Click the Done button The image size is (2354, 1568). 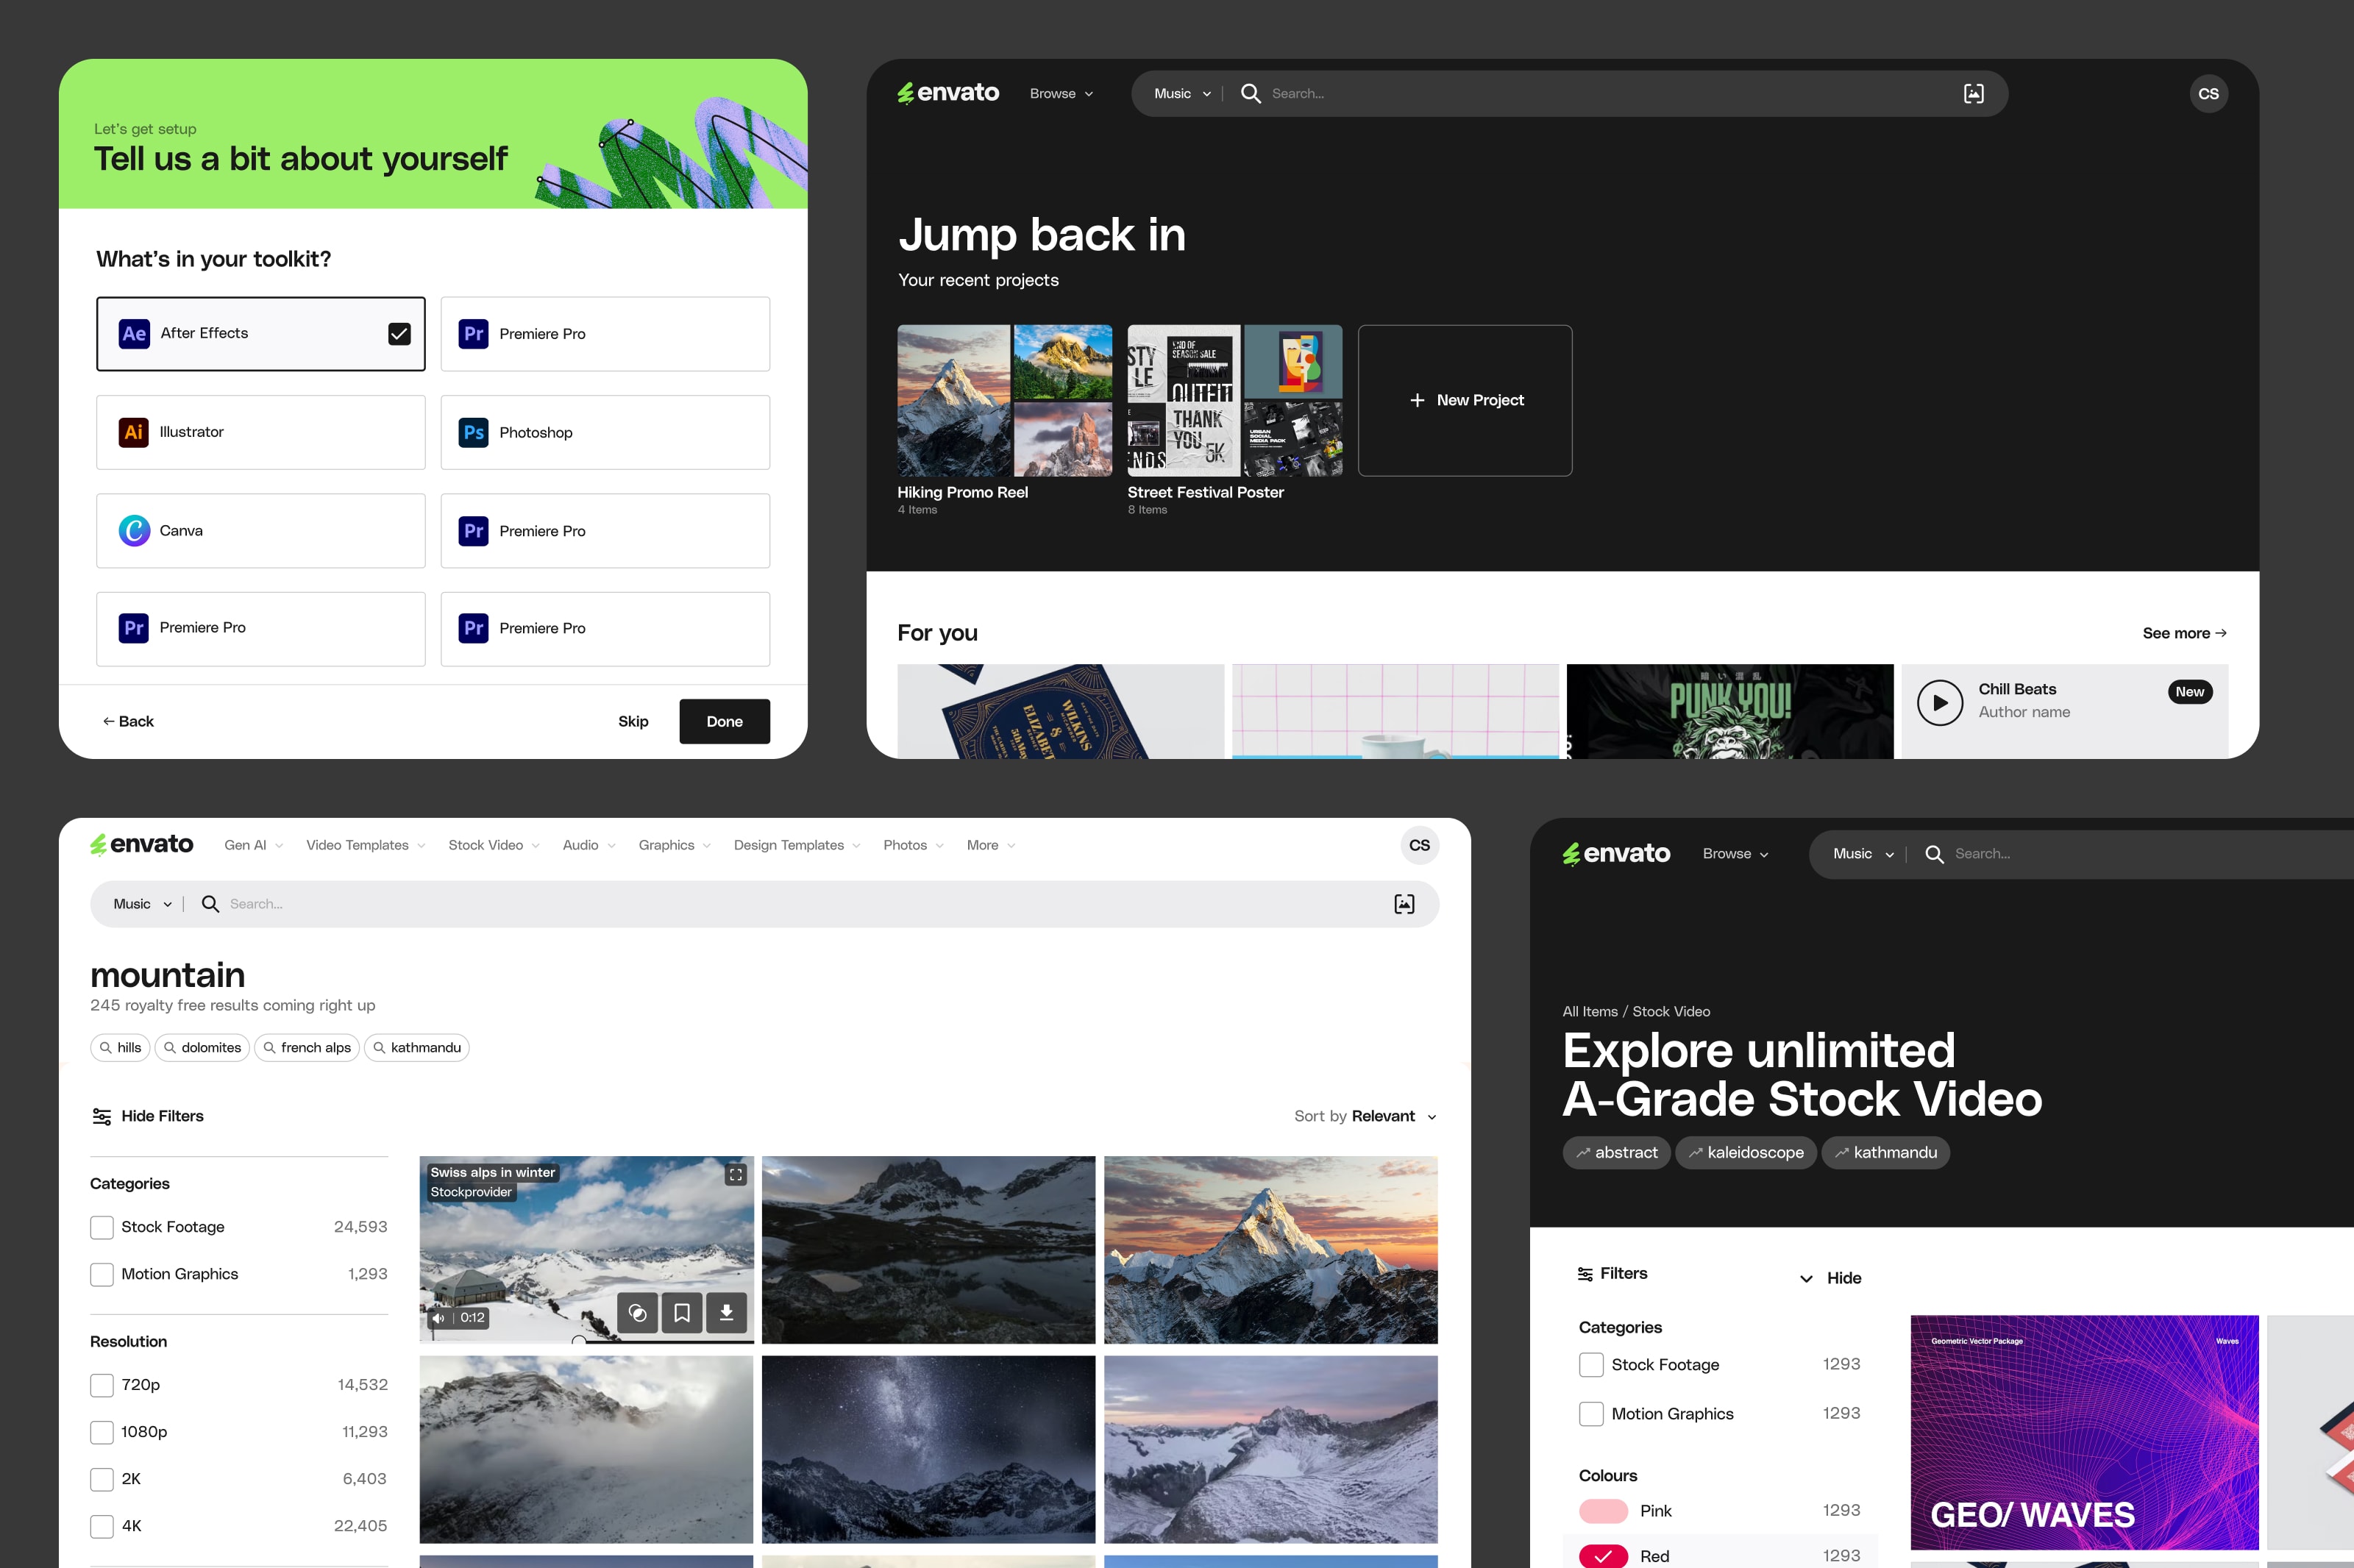724,721
